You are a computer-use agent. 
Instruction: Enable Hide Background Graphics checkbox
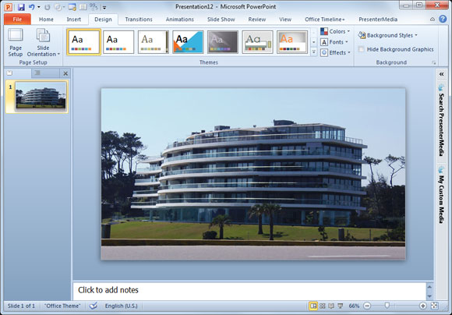(x=361, y=49)
